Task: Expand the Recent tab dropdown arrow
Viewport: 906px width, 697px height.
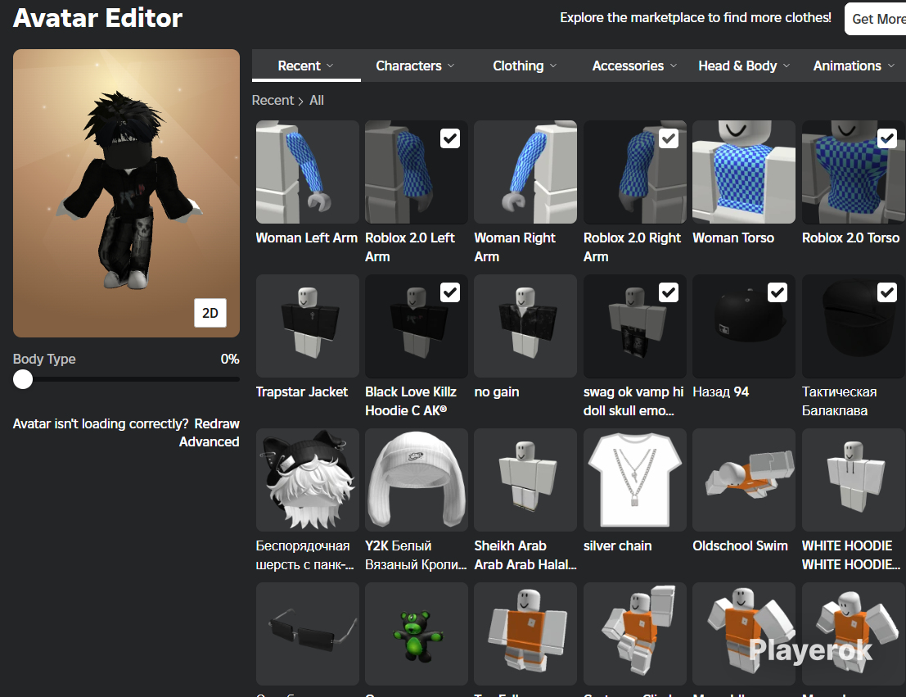Action: click(330, 66)
